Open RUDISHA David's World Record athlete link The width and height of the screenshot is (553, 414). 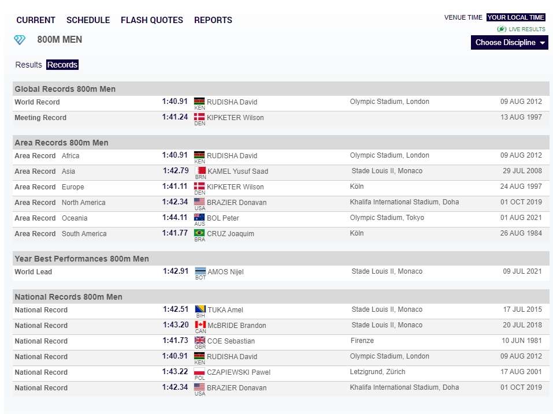(x=232, y=102)
